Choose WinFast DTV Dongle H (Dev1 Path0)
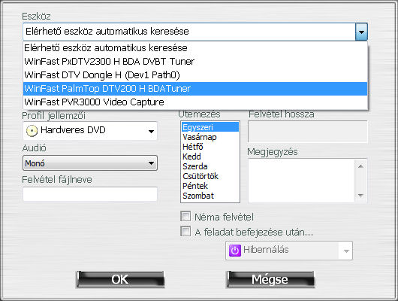Screen dimensions: 398x301 [195, 75]
